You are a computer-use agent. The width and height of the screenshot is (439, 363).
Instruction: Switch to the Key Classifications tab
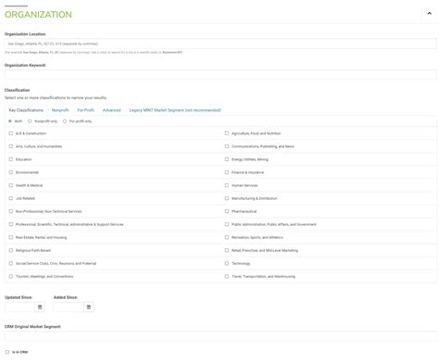pos(26,110)
